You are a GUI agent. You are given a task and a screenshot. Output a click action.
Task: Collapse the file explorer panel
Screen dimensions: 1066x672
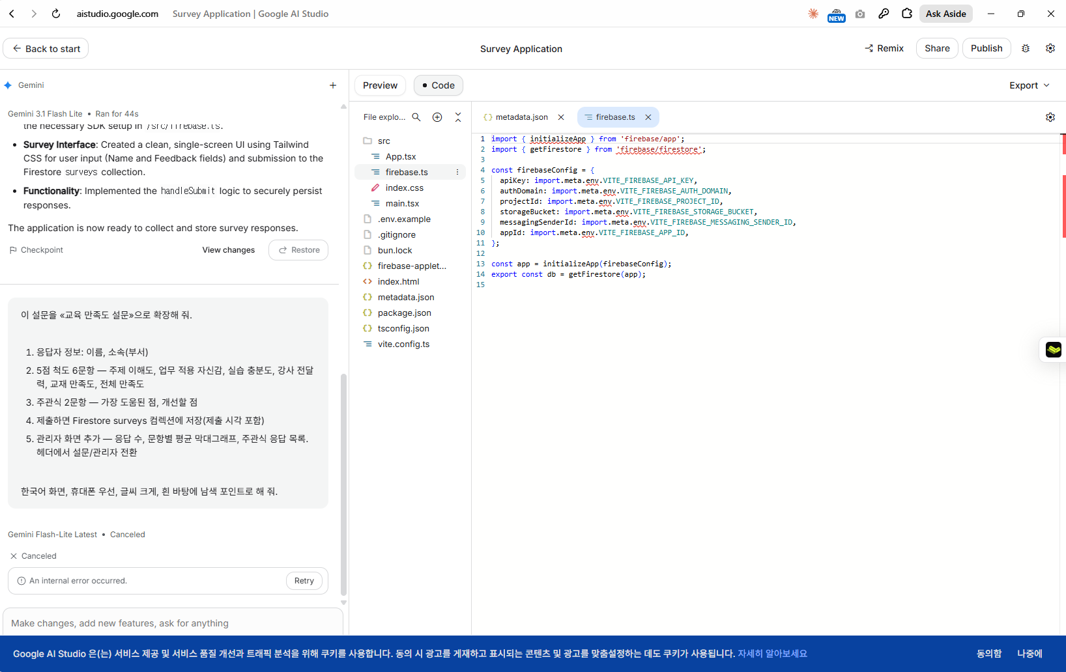tap(458, 117)
